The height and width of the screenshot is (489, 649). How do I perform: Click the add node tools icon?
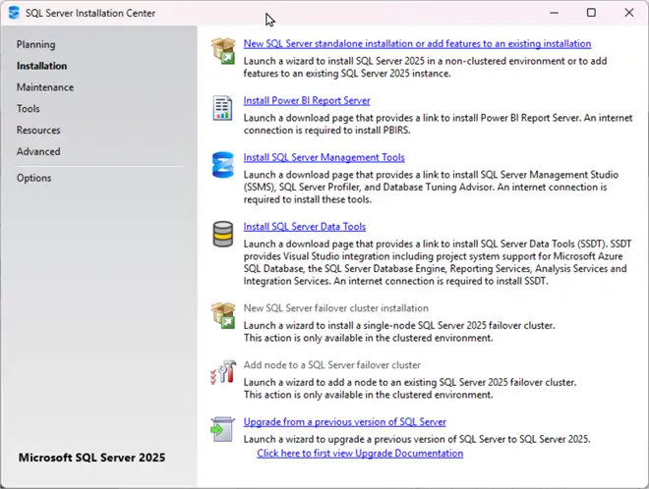click(x=223, y=372)
